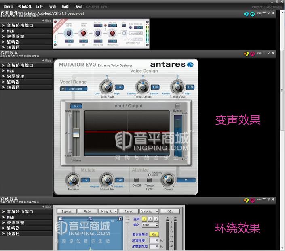
Task: Click cyan power icon on 闪避插件 panel
Action: tap(253, 14)
